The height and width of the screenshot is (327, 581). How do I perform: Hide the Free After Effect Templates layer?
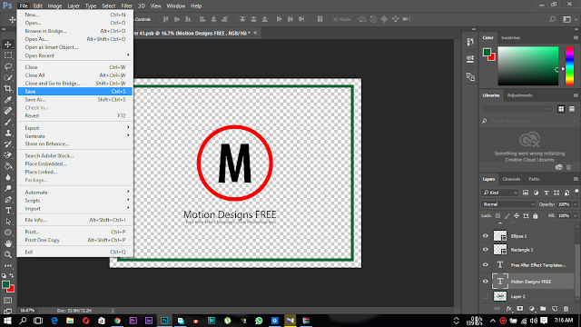pos(486,264)
